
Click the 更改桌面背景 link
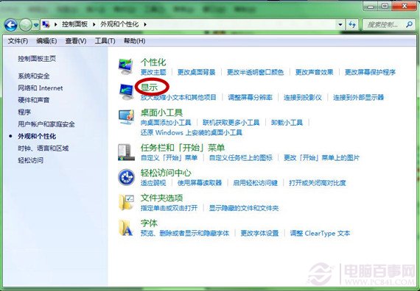point(196,72)
